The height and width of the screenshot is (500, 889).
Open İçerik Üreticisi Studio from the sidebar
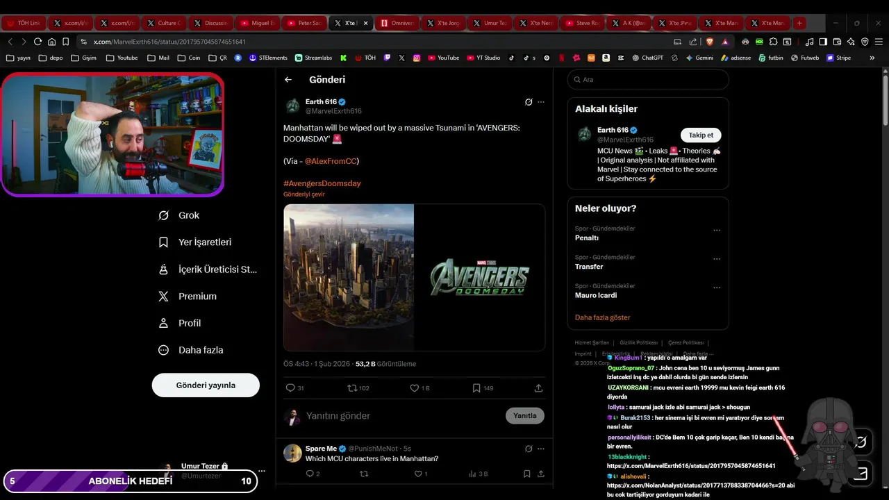click(x=208, y=269)
